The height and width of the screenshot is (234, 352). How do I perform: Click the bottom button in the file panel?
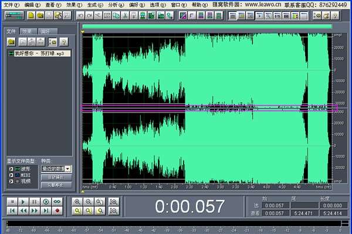(56, 185)
